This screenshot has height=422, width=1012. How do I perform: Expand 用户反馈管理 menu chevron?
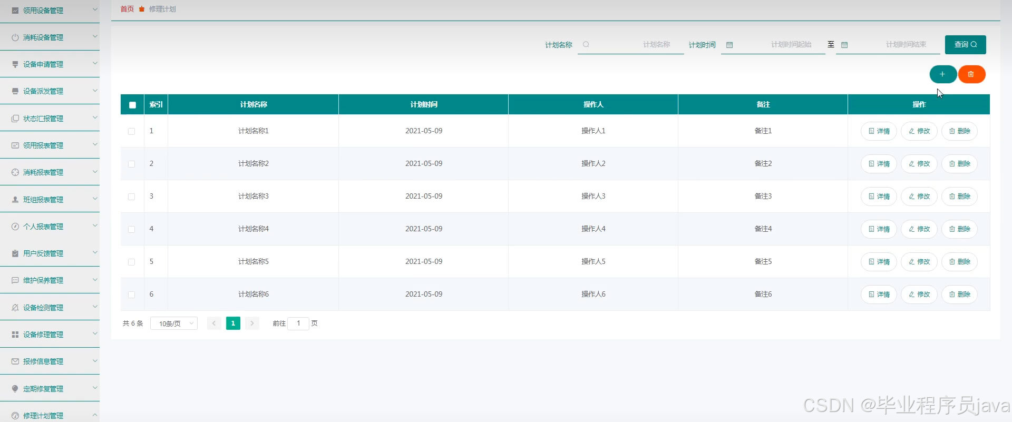coord(95,252)
